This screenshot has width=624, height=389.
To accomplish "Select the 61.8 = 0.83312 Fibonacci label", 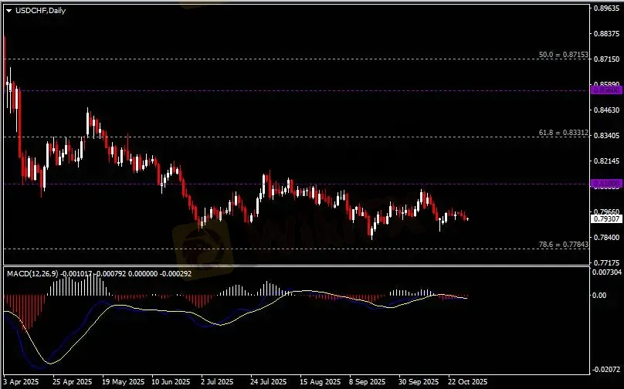I will (564, 133).
